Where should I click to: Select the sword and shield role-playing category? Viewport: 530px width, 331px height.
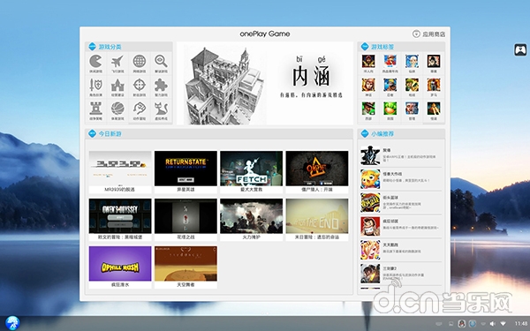pyautogui.click(x=95, y=86)
